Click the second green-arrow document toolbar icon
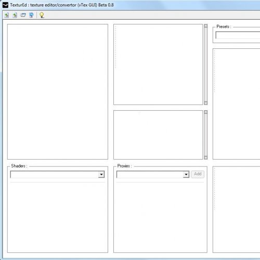This screenshot has height=260, width=260. click(15, 15)
